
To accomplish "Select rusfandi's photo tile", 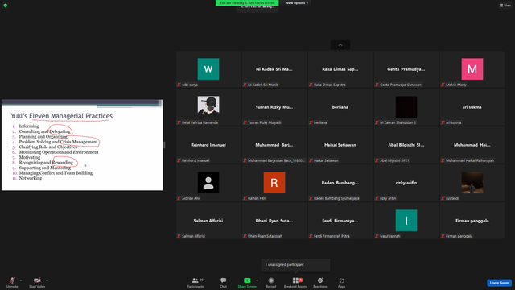I will (472, 183).
